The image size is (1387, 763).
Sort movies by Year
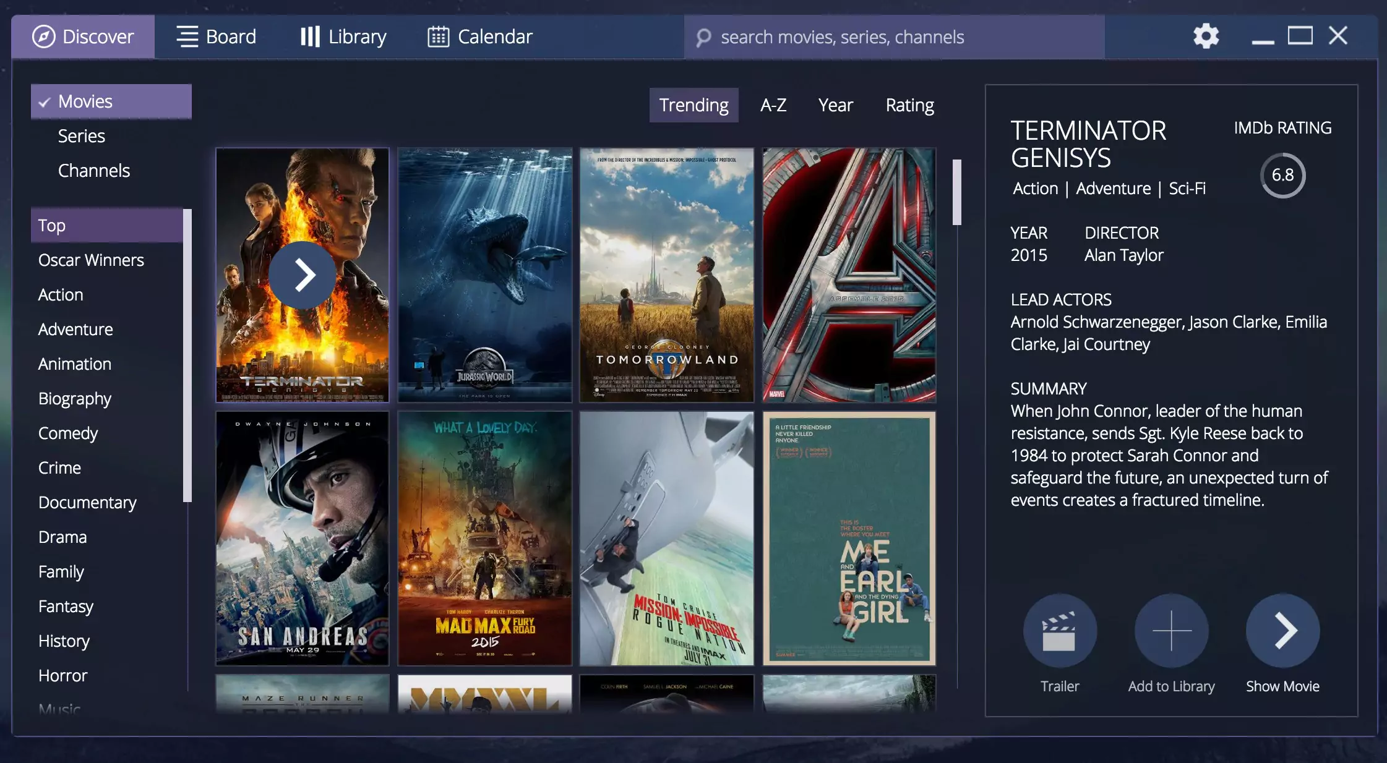835,105
